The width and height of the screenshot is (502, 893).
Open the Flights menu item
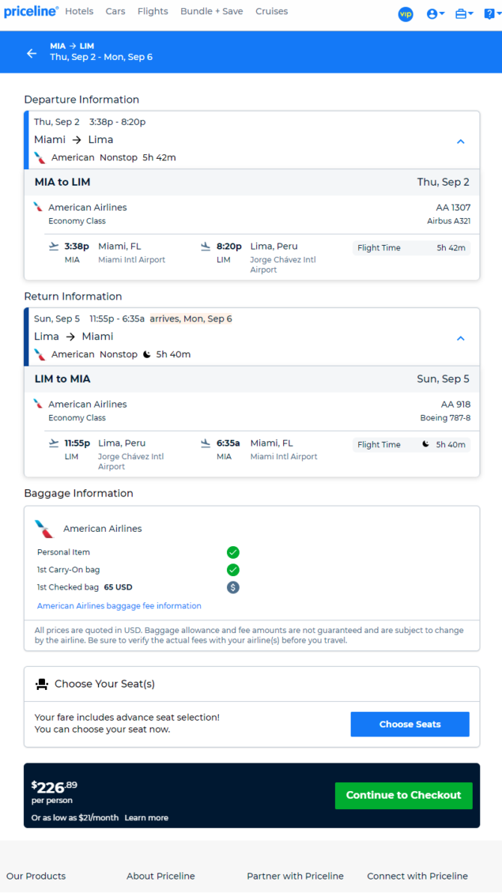pyautogui.click(x=153, y=11)
